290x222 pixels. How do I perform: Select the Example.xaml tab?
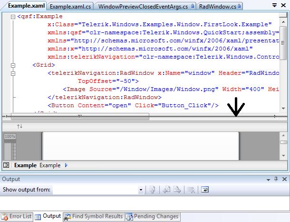point(26,6)
